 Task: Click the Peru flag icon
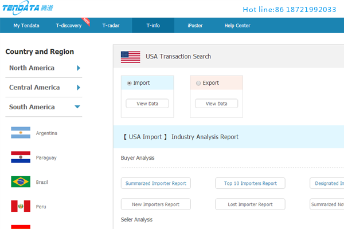(21, 206)
